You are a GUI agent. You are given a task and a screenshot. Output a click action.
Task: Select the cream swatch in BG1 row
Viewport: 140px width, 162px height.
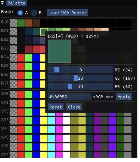[x=105, y=29]
